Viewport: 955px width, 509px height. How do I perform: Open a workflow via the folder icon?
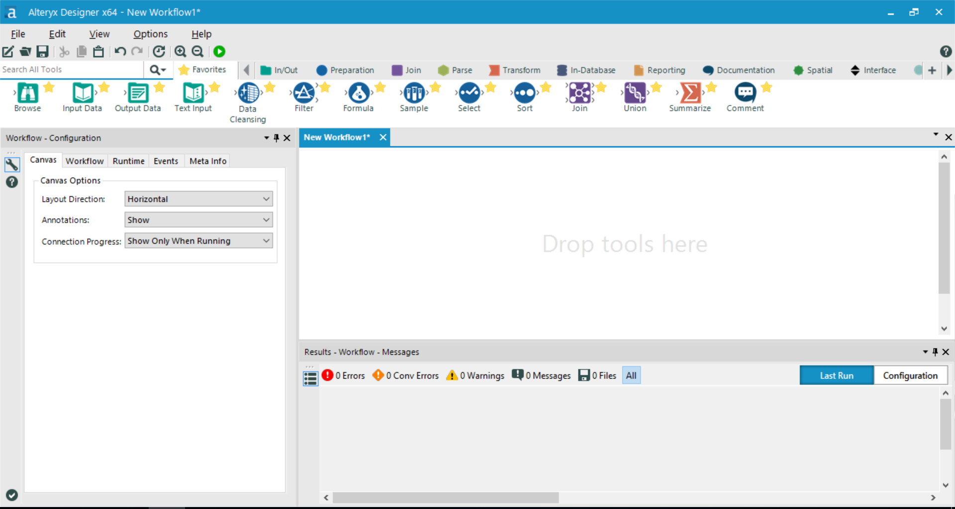(x=25, y=51)
